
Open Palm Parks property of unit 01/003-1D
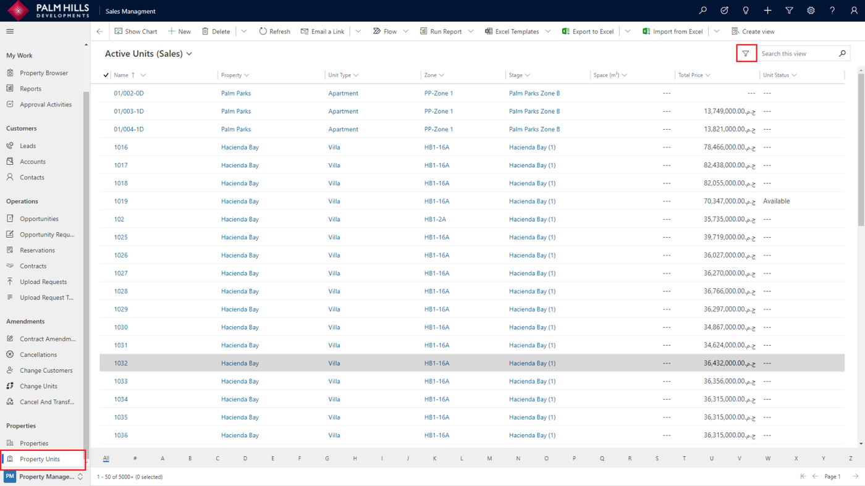pyautogui.click(x=236, y=111)
